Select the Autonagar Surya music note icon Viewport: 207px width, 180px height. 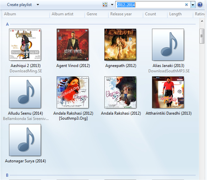[x=25, y=140]
